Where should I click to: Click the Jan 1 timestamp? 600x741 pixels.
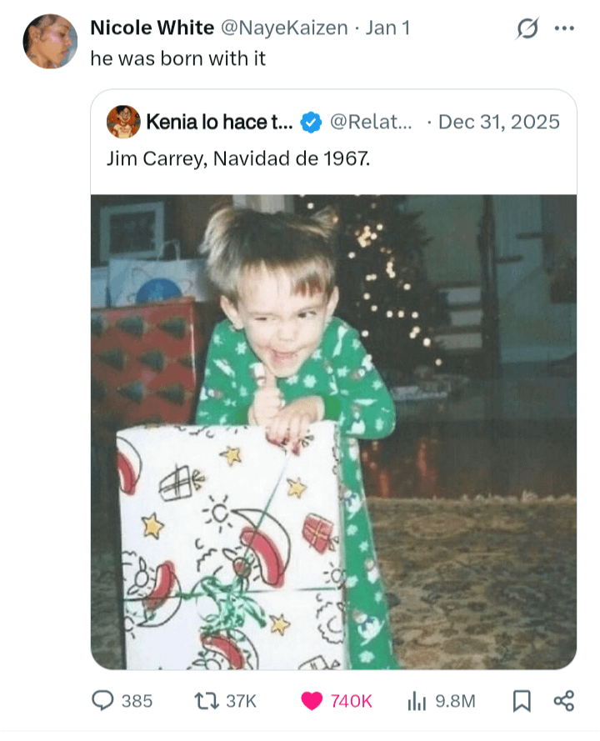[x=387, y=28]
